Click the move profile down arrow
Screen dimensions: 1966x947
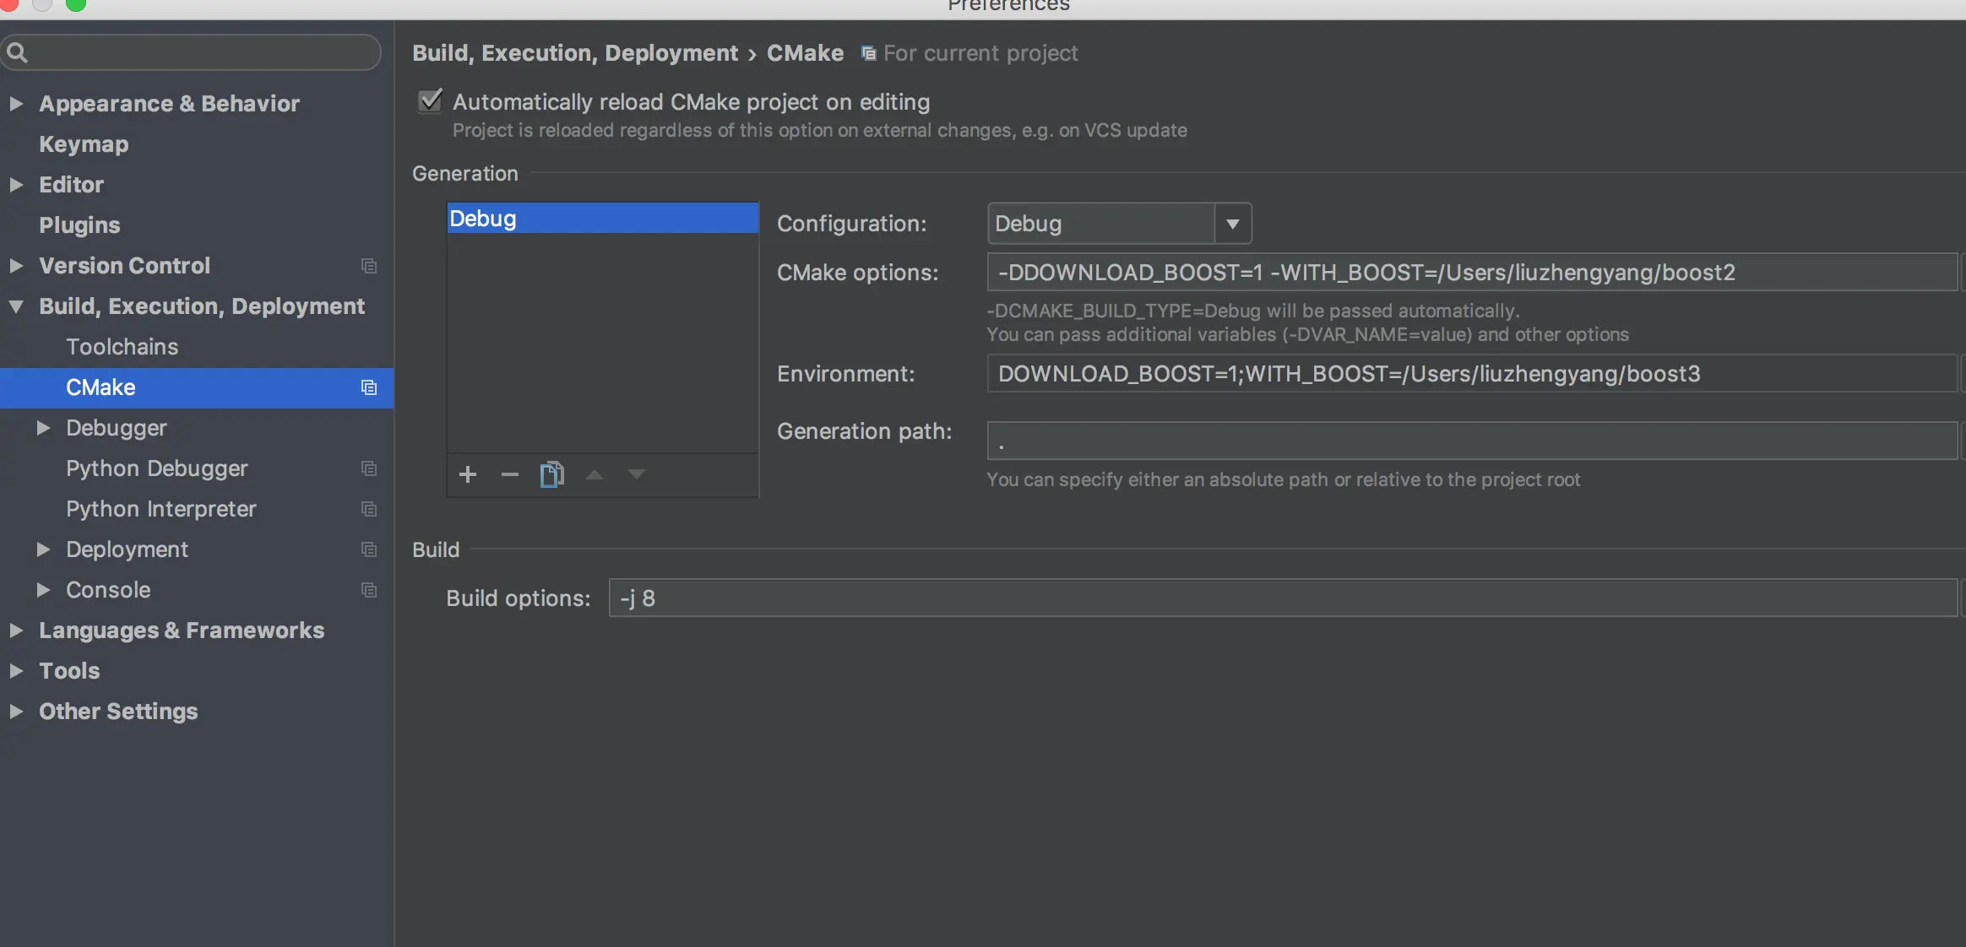point(637,474)
